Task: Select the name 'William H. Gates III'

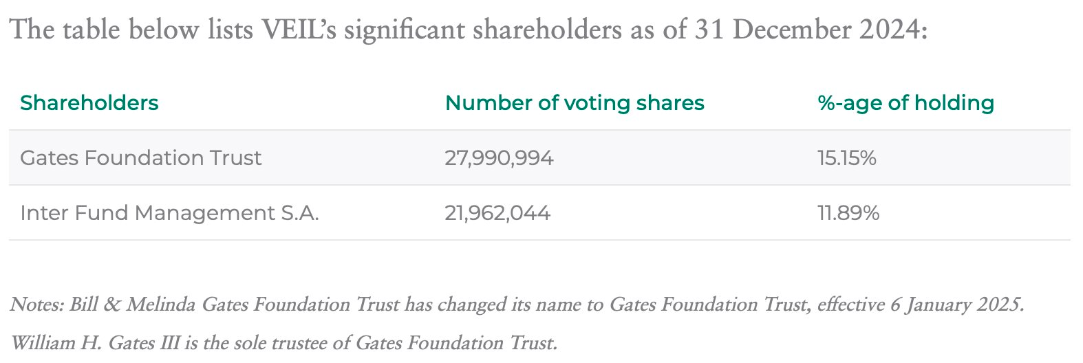Action: click(x=95, y=342)
